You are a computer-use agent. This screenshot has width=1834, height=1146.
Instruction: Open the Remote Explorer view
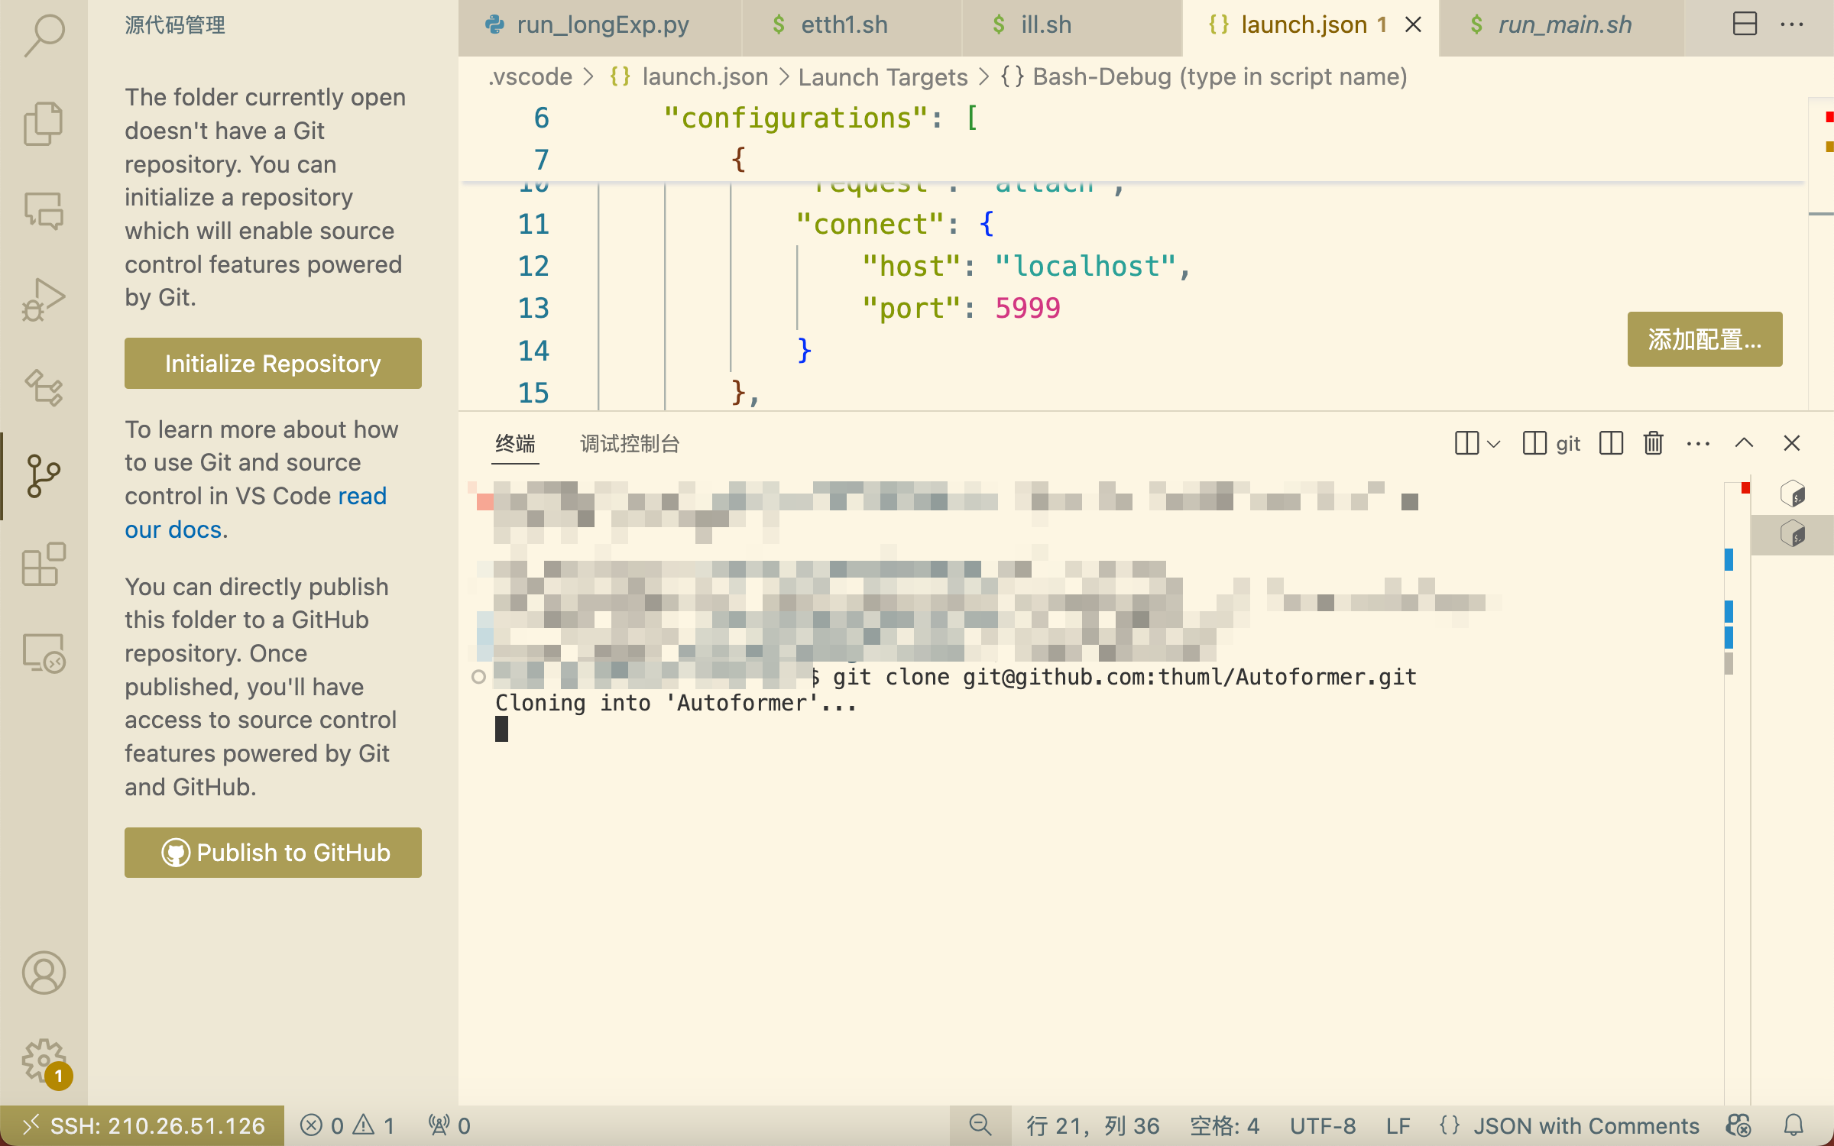44,652
